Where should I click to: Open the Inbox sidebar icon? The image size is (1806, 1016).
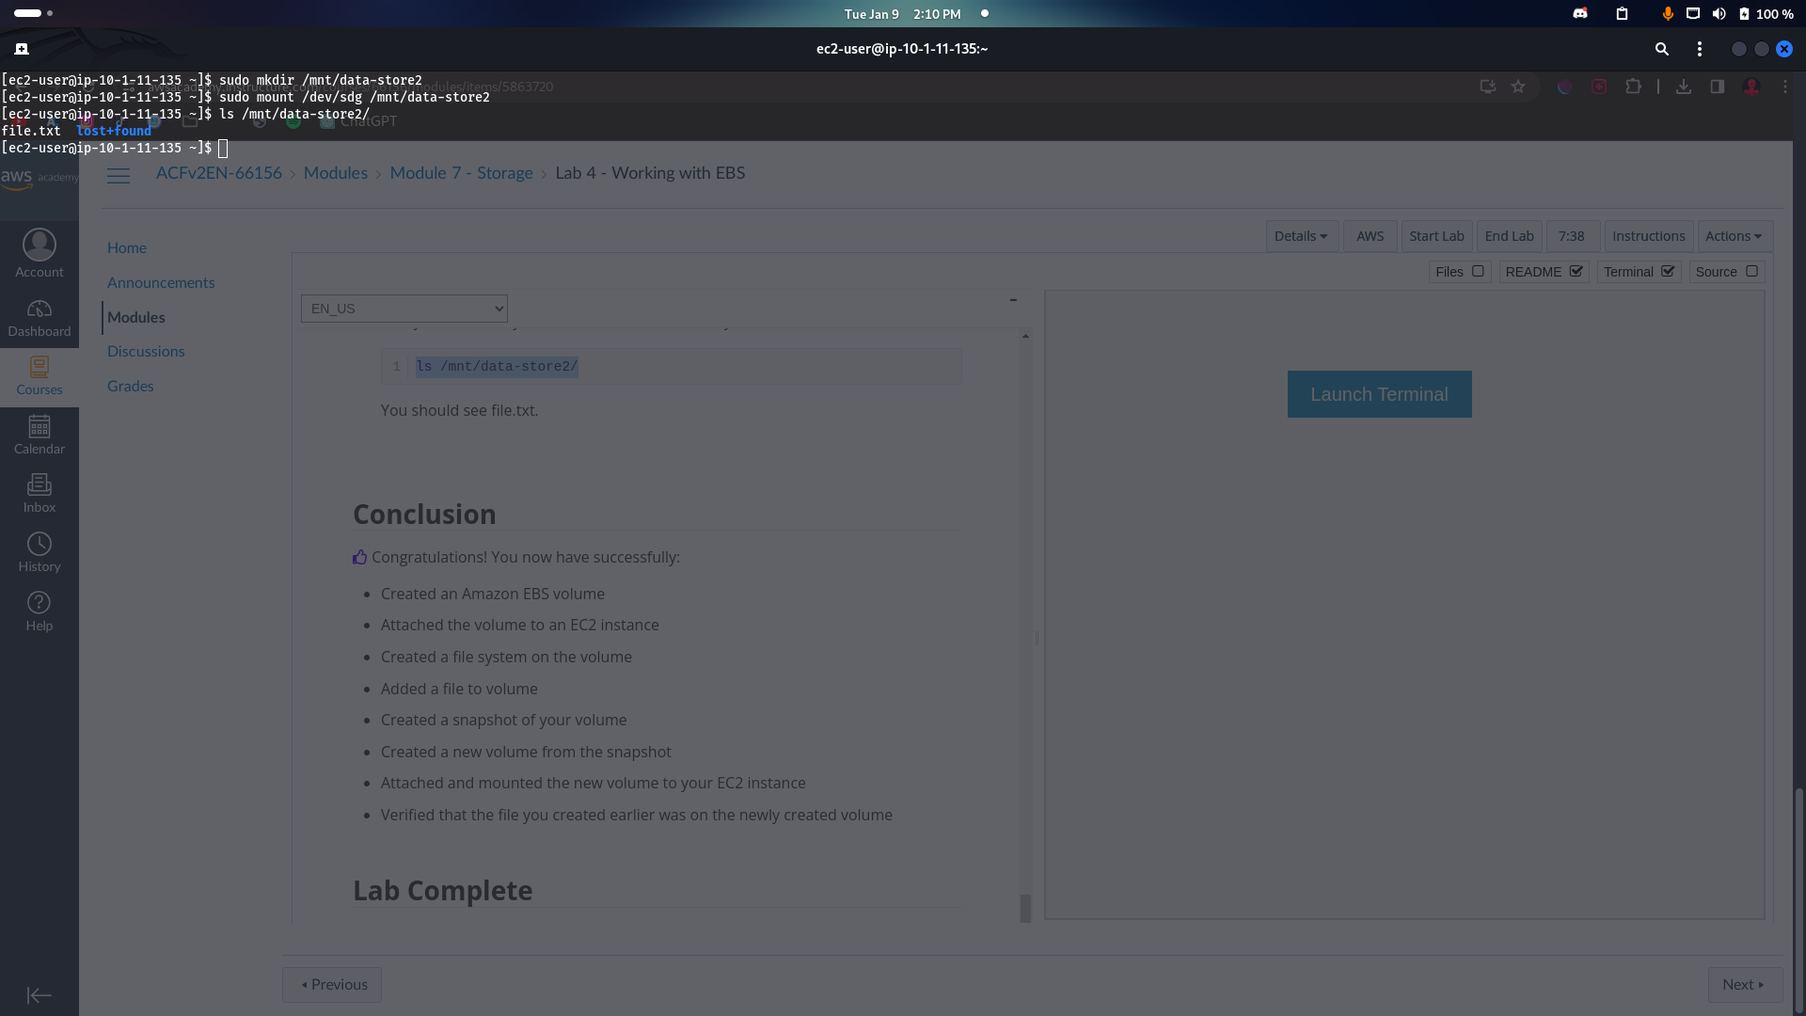click(39, 494)
